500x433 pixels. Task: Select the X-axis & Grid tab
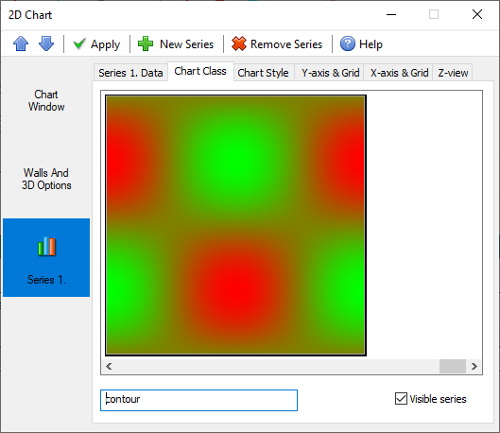click(x=399, y=73)
